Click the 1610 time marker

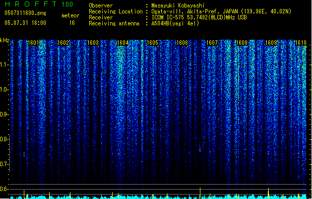[x=301, y=43]
